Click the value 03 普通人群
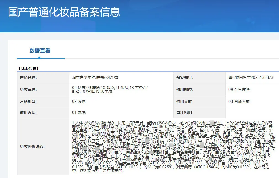279x178 pixels. pos(239,101)
